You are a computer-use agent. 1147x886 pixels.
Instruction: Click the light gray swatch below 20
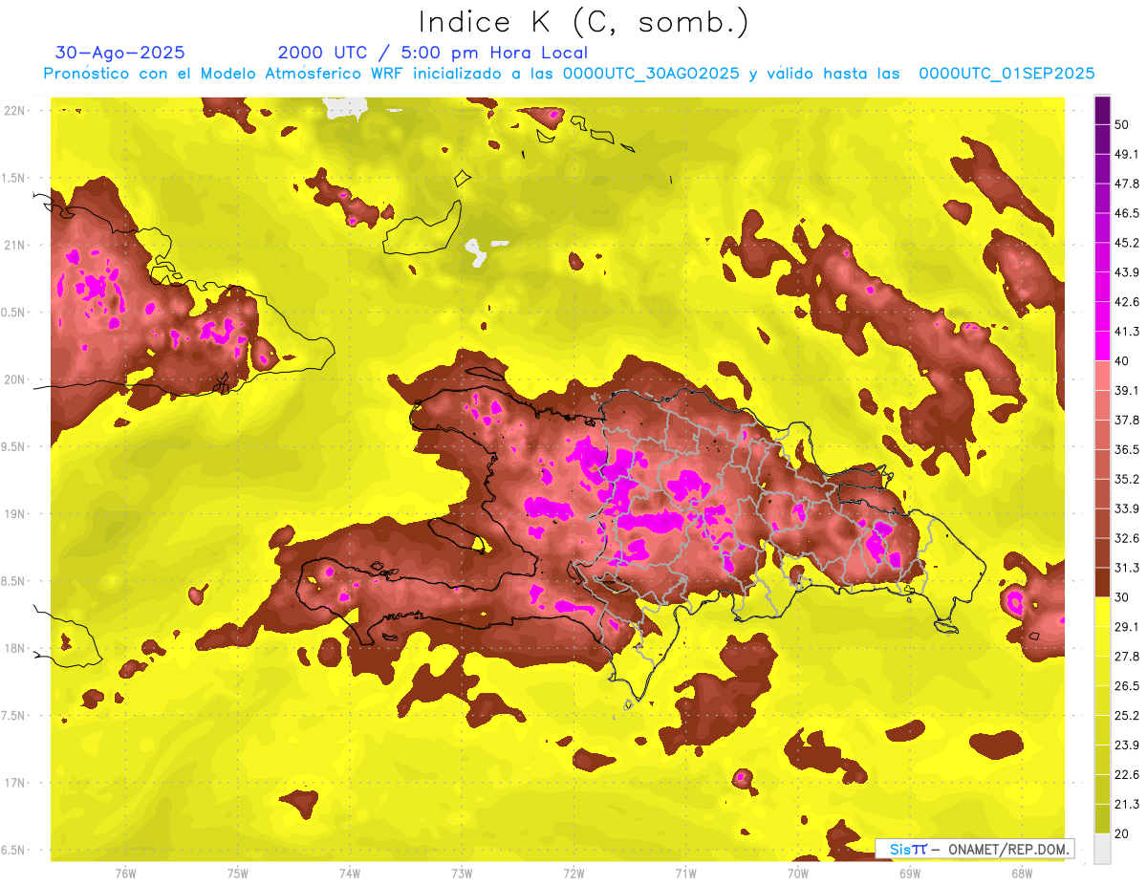pos(1102,849)
